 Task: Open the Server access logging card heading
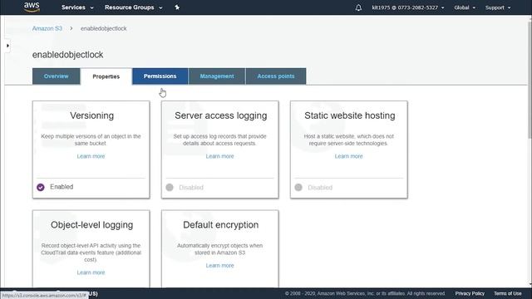tap(221, 115)
